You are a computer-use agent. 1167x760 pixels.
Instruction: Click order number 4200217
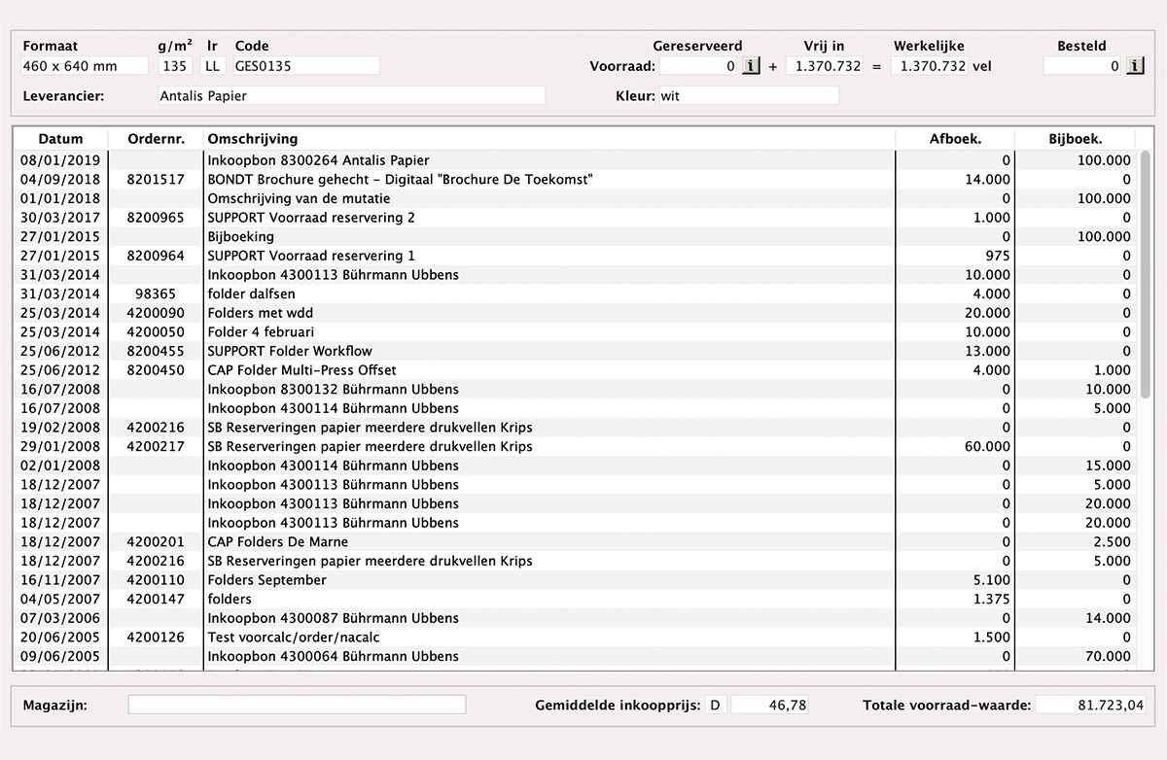pyautogui.click(x=156, y=446)
